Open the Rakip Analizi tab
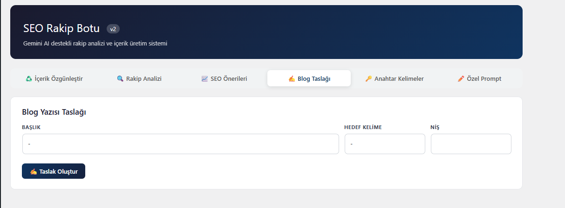Screen dimensions: 565x208 pyautogui.click(x=139, y=78)
